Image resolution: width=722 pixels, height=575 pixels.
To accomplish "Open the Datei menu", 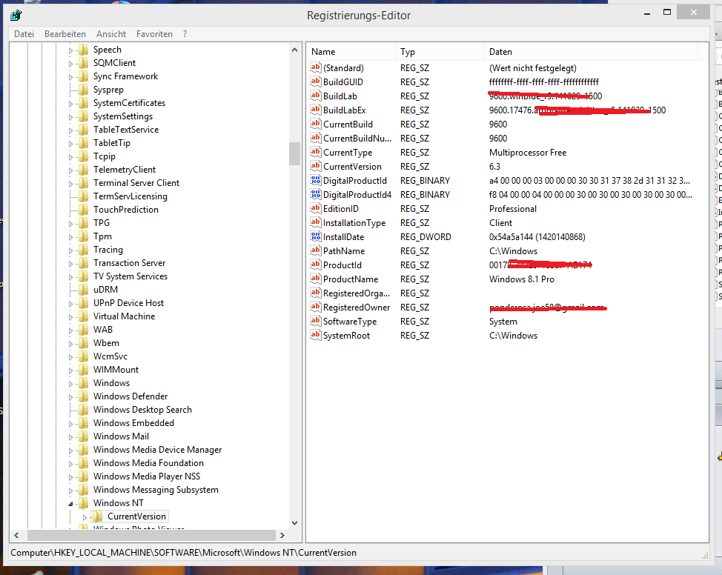I will (x=24, y=33).
